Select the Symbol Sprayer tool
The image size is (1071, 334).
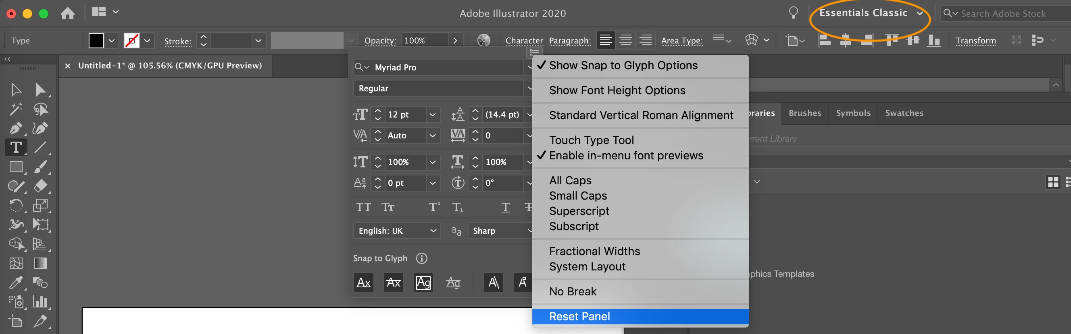[x=16, y=302]
